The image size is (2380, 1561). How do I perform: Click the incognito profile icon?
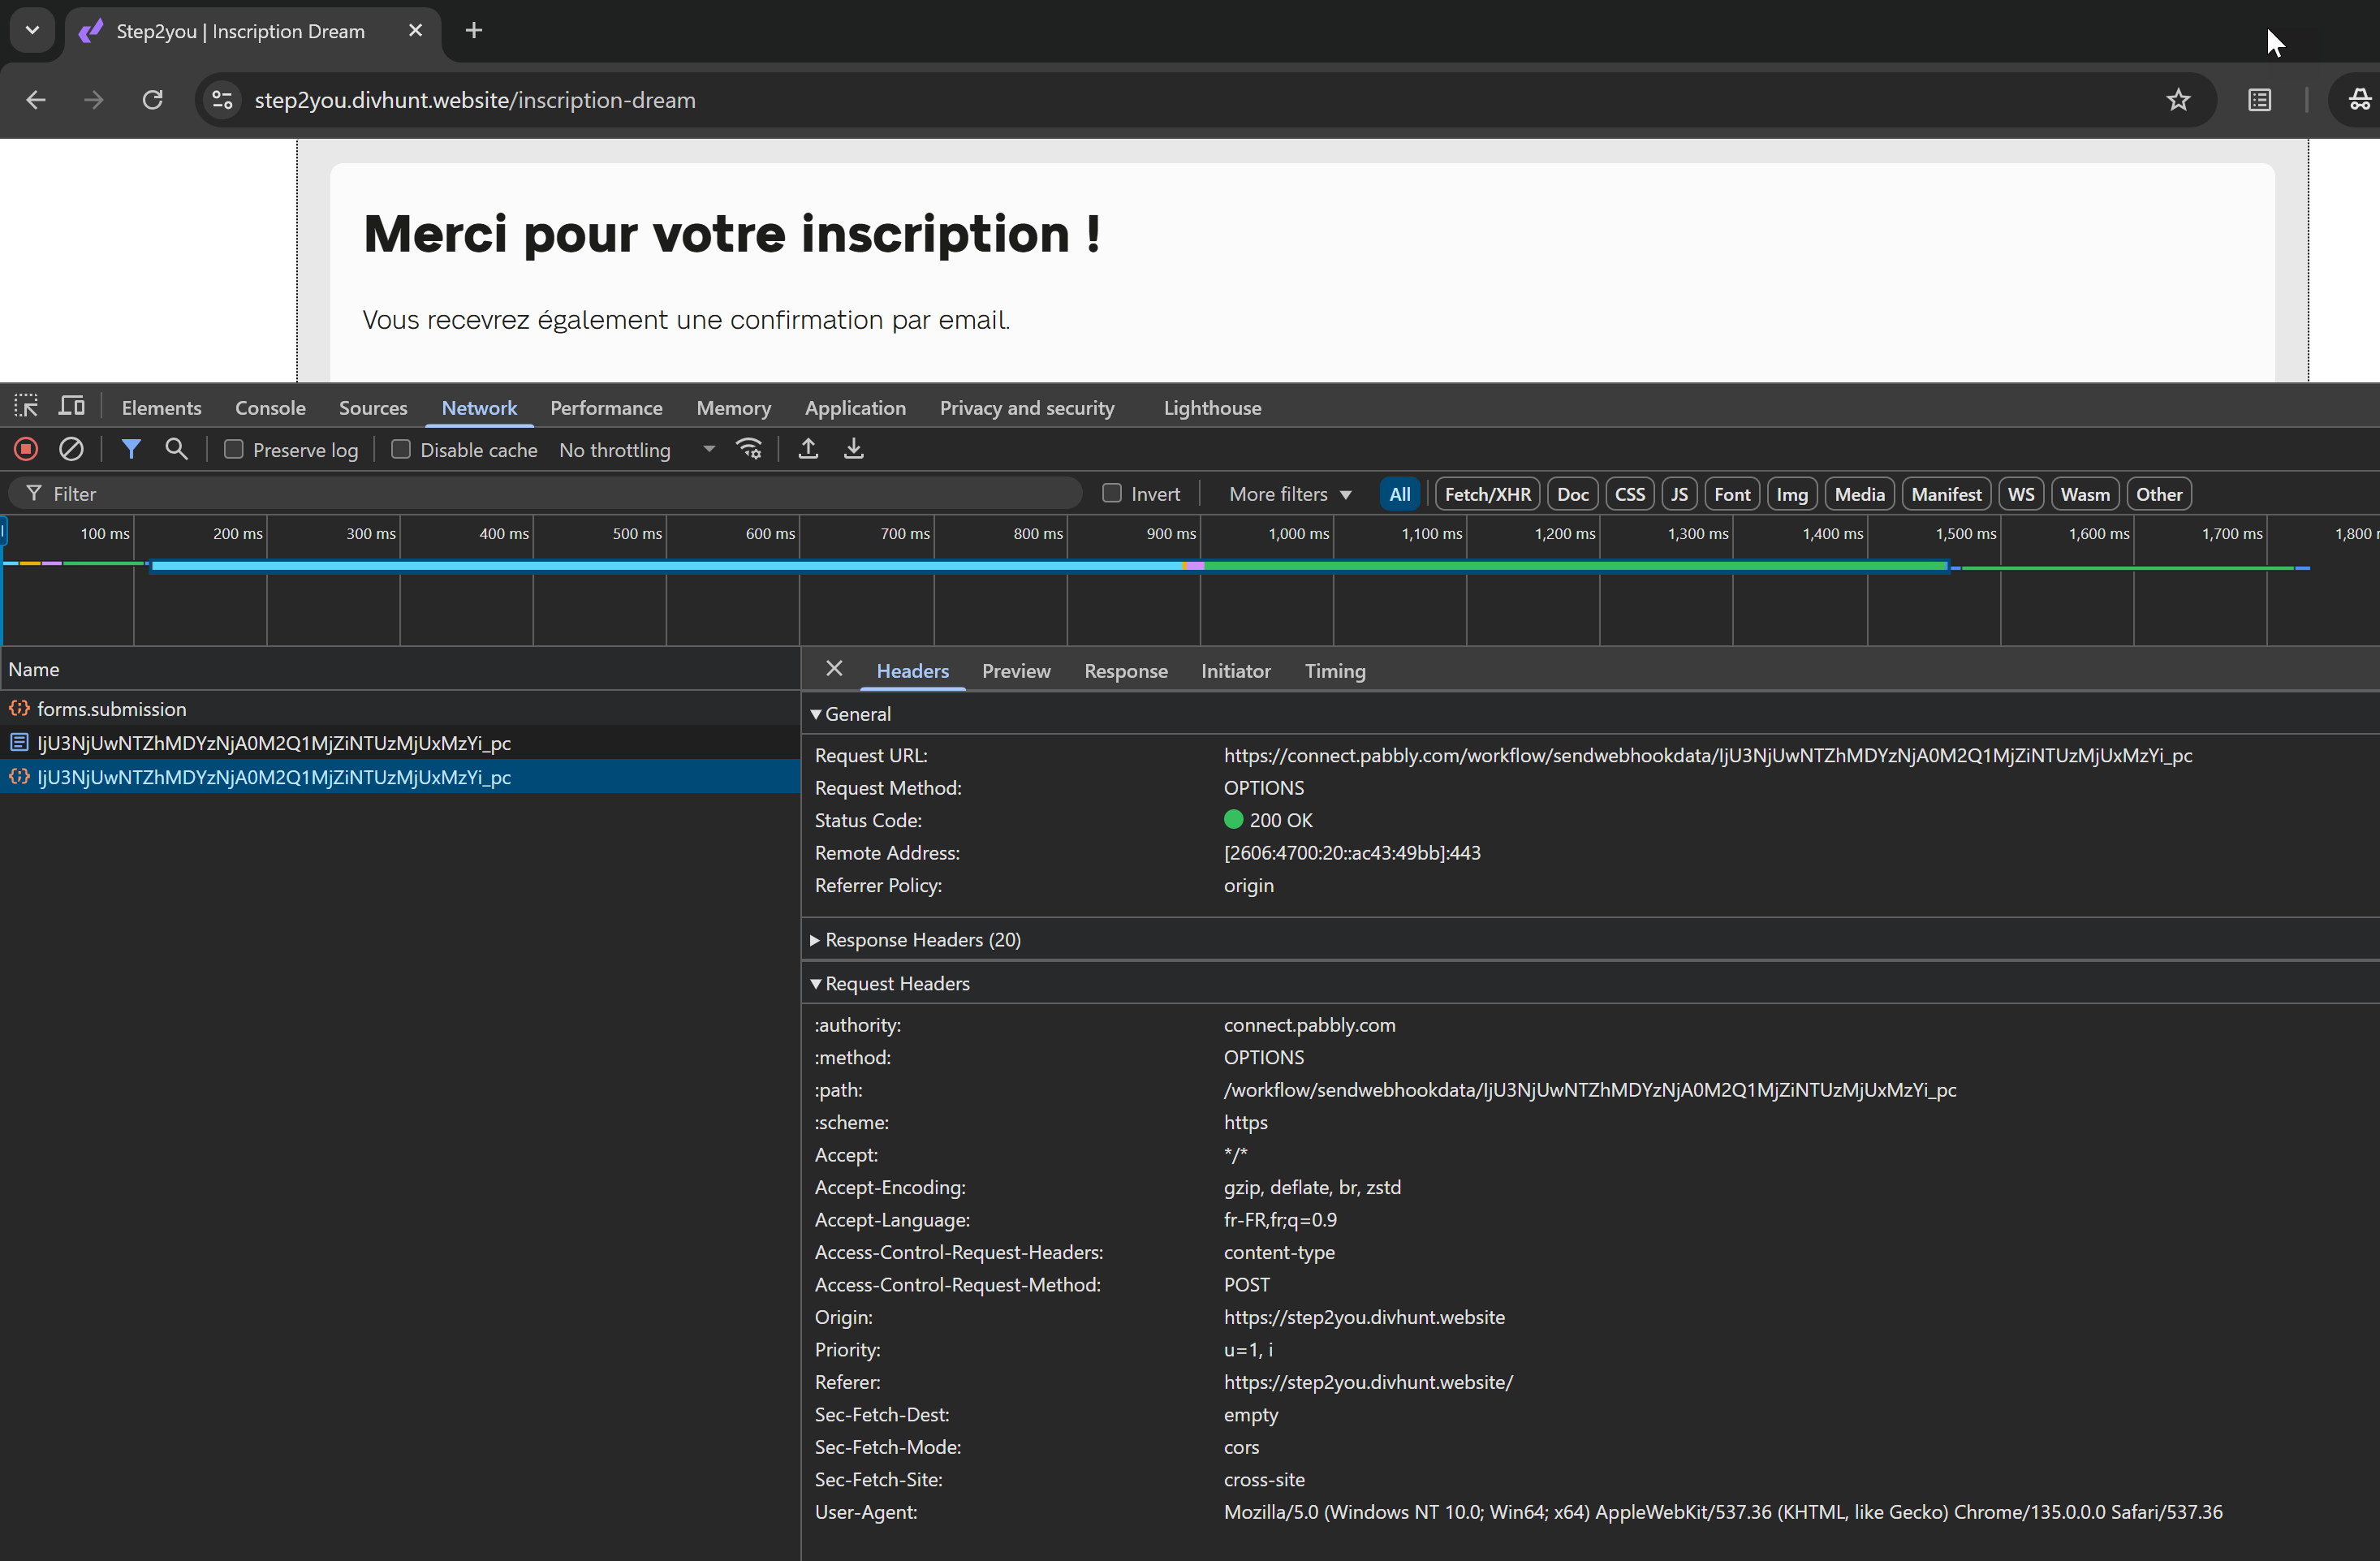click(x=2359, y=100)
